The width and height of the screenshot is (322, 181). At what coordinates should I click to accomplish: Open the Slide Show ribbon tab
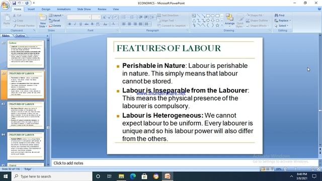[x=84, y=9]
